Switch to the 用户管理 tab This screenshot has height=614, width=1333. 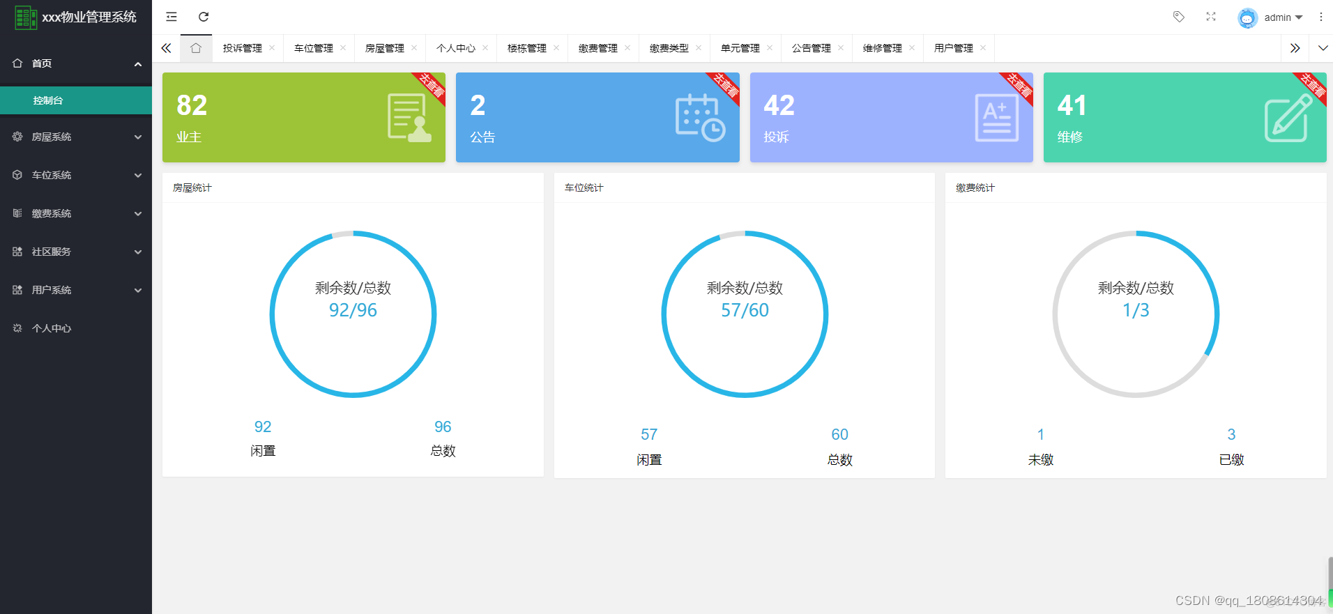click(x=954, y=48)
